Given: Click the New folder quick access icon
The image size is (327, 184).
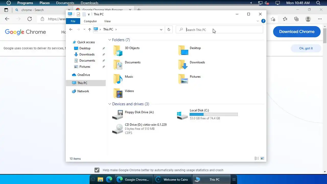Looking at the screenshot, I should pos(84,14).
